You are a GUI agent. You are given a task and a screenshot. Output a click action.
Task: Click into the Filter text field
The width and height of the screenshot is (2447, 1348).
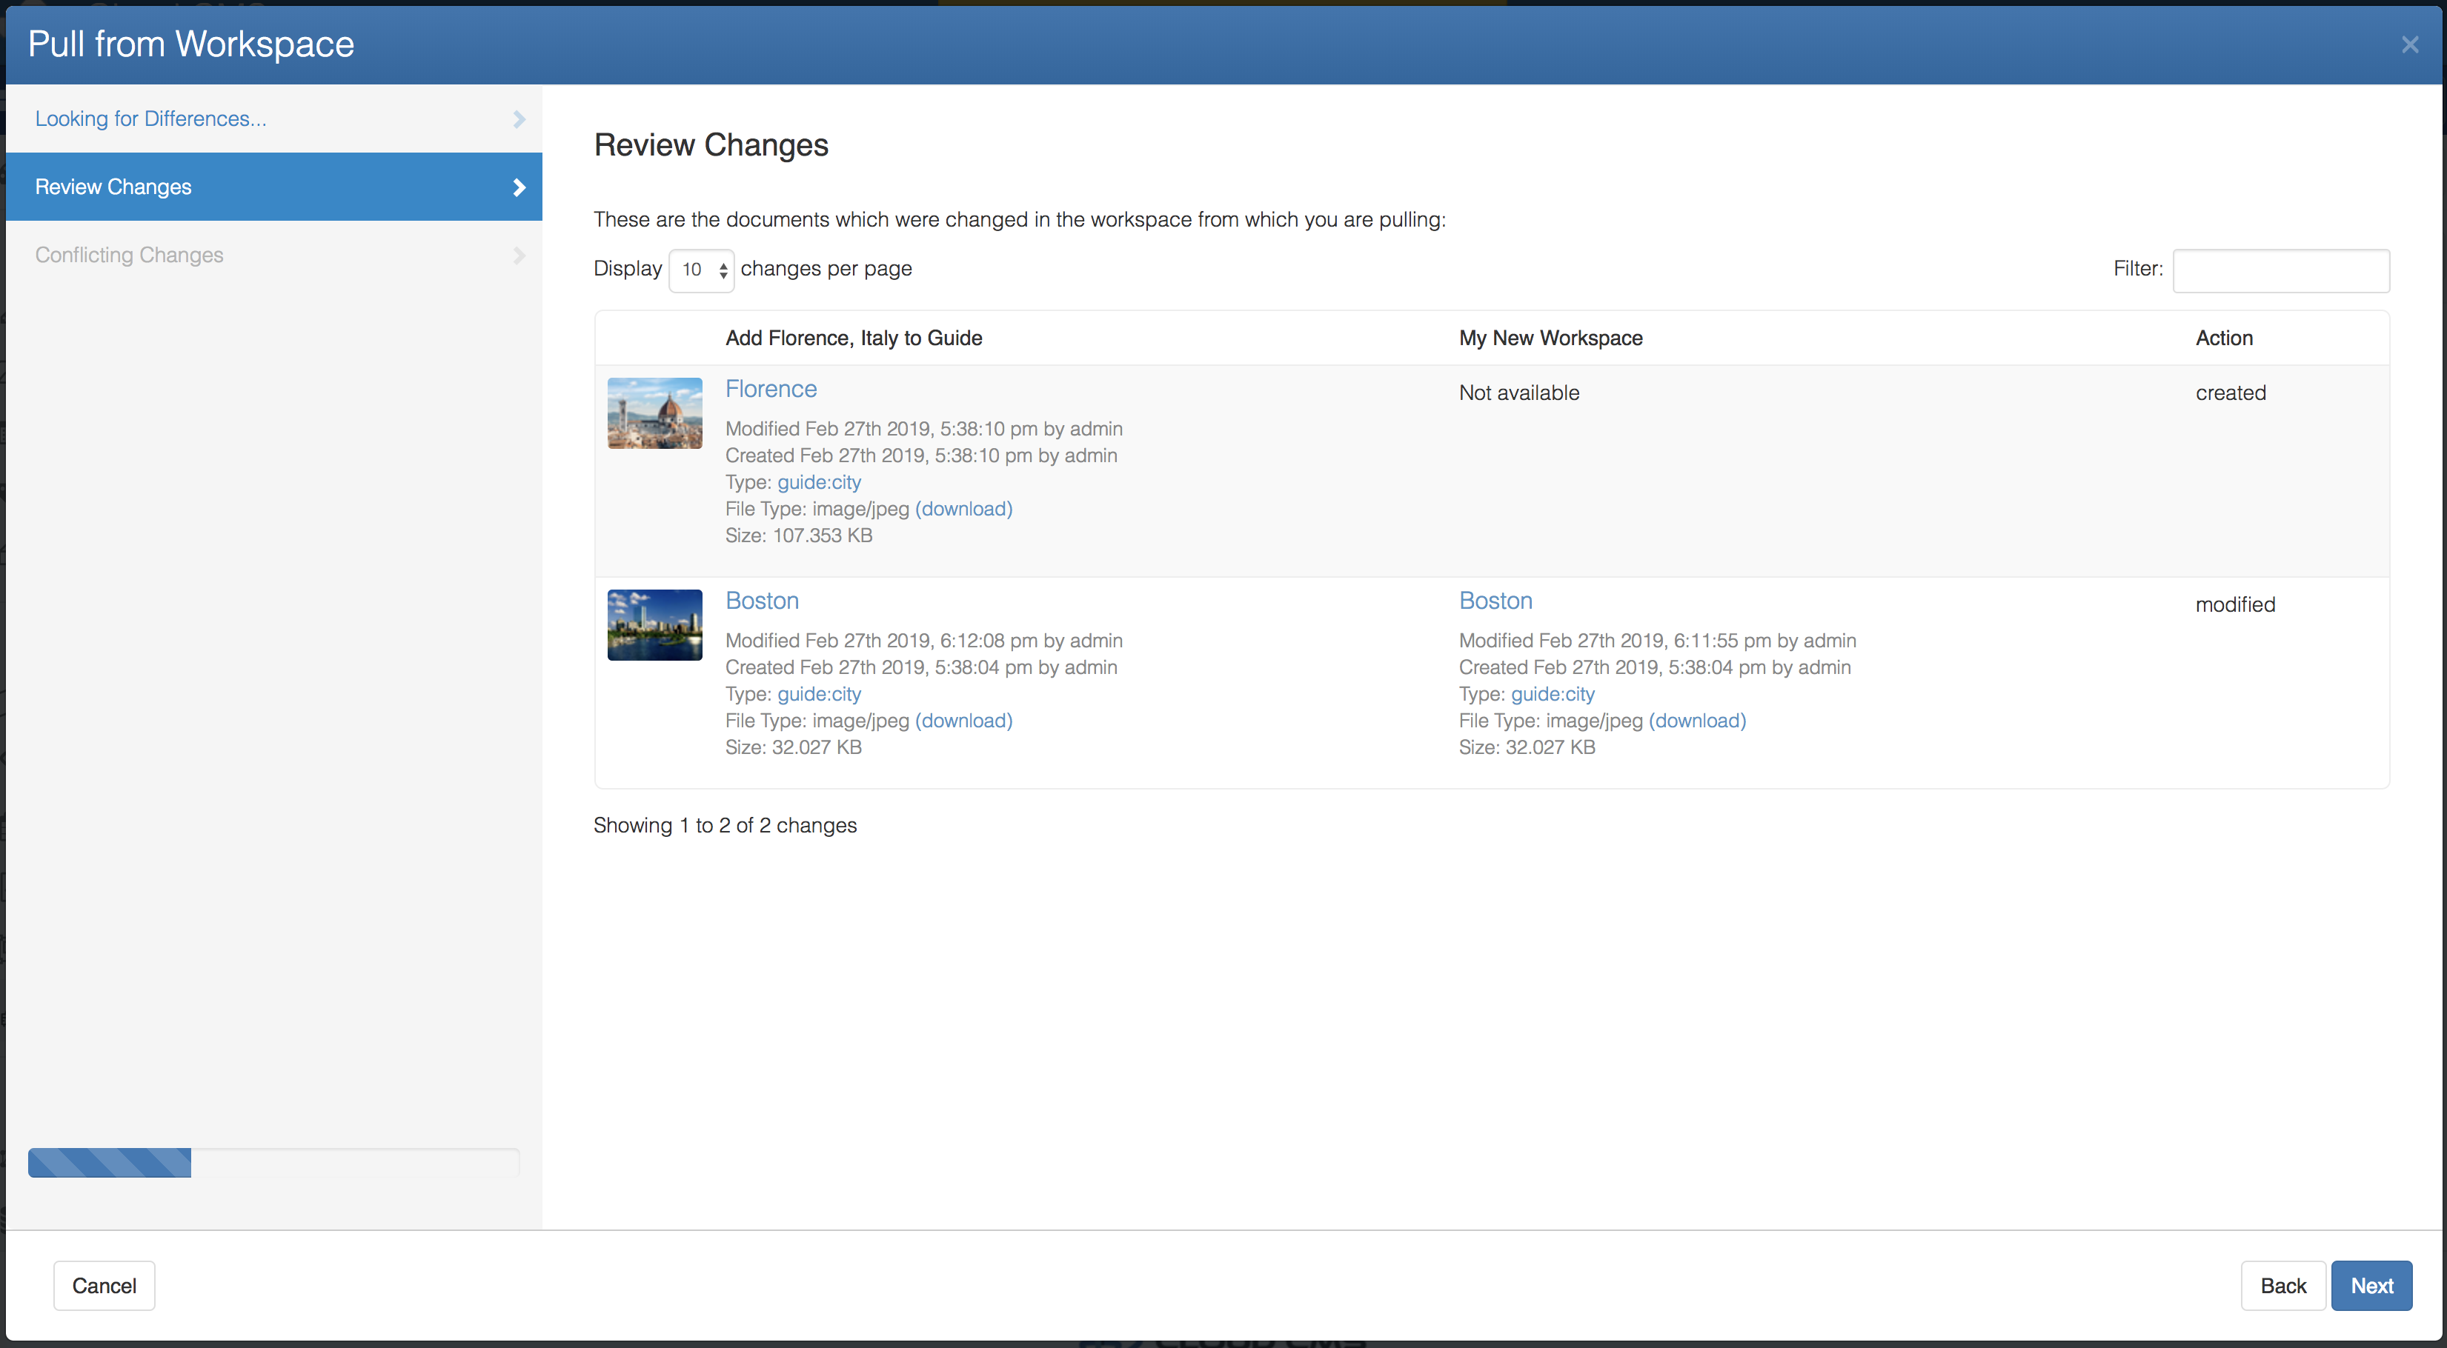click(x=2280, y=270)
